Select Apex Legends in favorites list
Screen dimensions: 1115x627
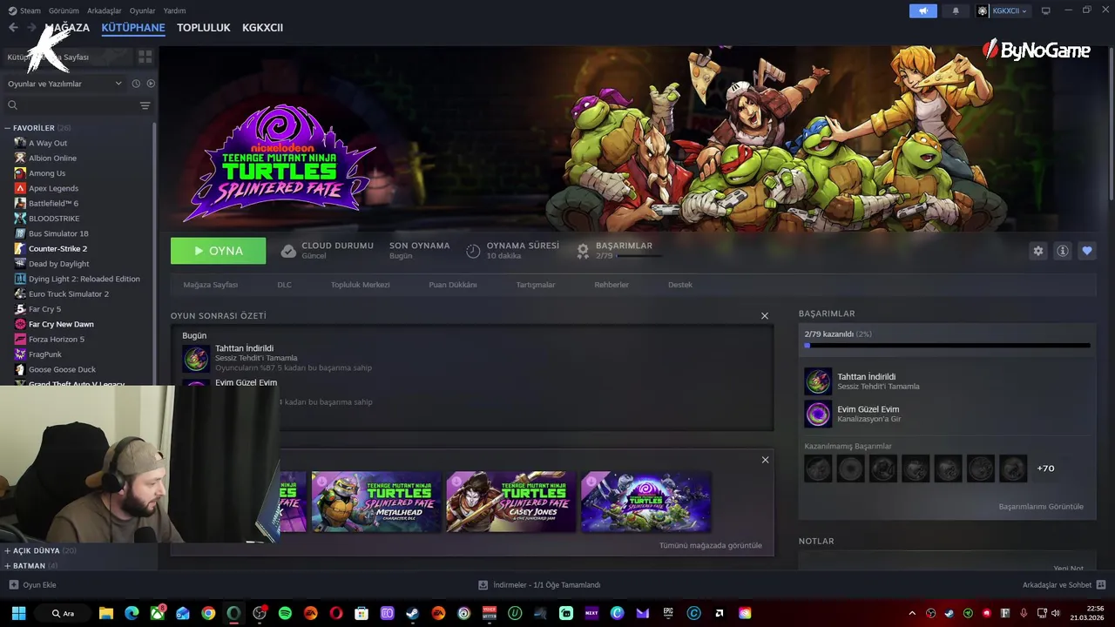click(x=53, y=188)
